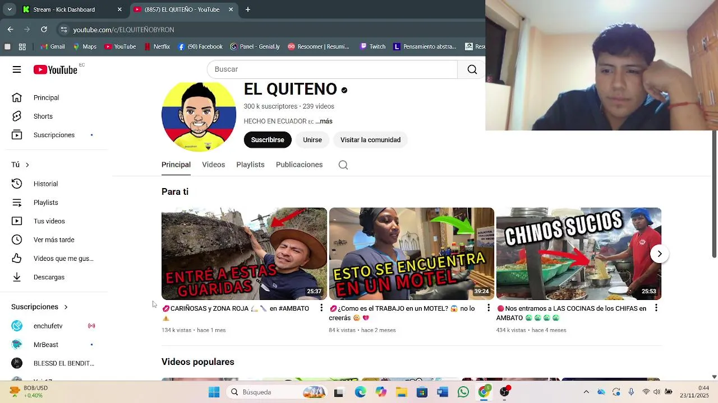Click the channel search magnifier icon
Image resolution: width=718 pixels, height=403 pixels.
click(x=343, y=165)
